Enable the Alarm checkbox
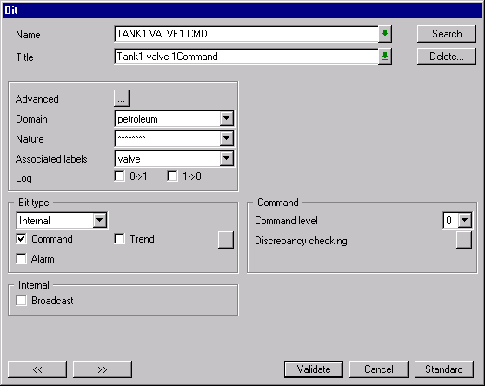This screenshot has height=386, width=485. click(x=22, y=258)
